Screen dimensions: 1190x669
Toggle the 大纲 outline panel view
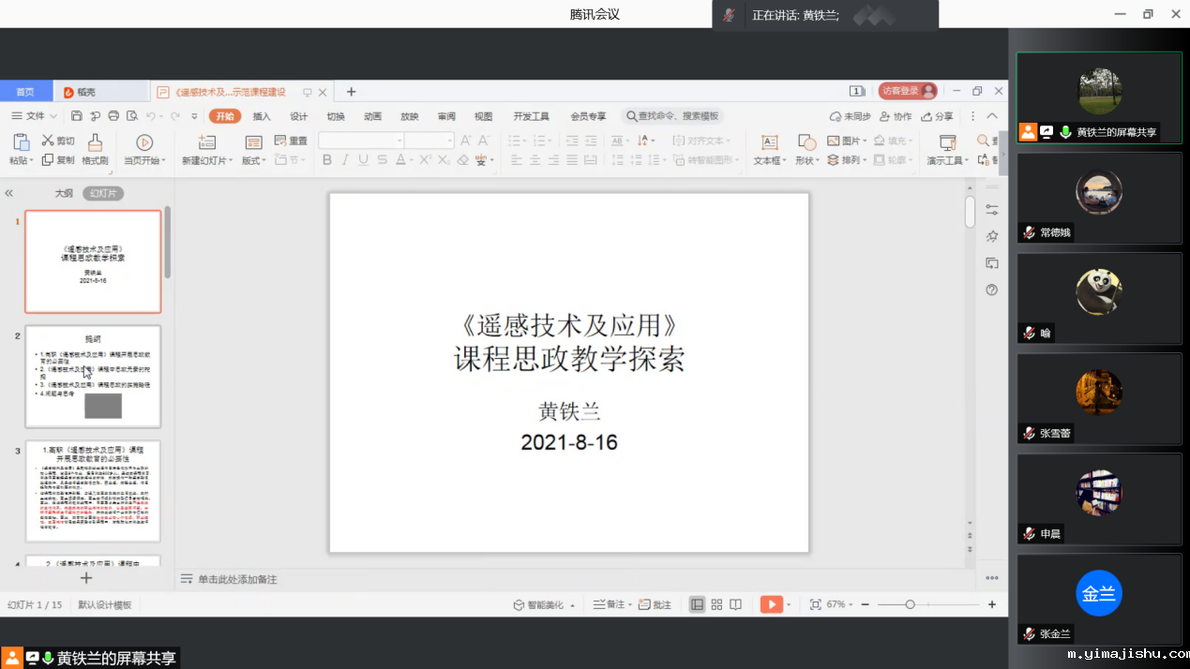click(x=63, y=193)
